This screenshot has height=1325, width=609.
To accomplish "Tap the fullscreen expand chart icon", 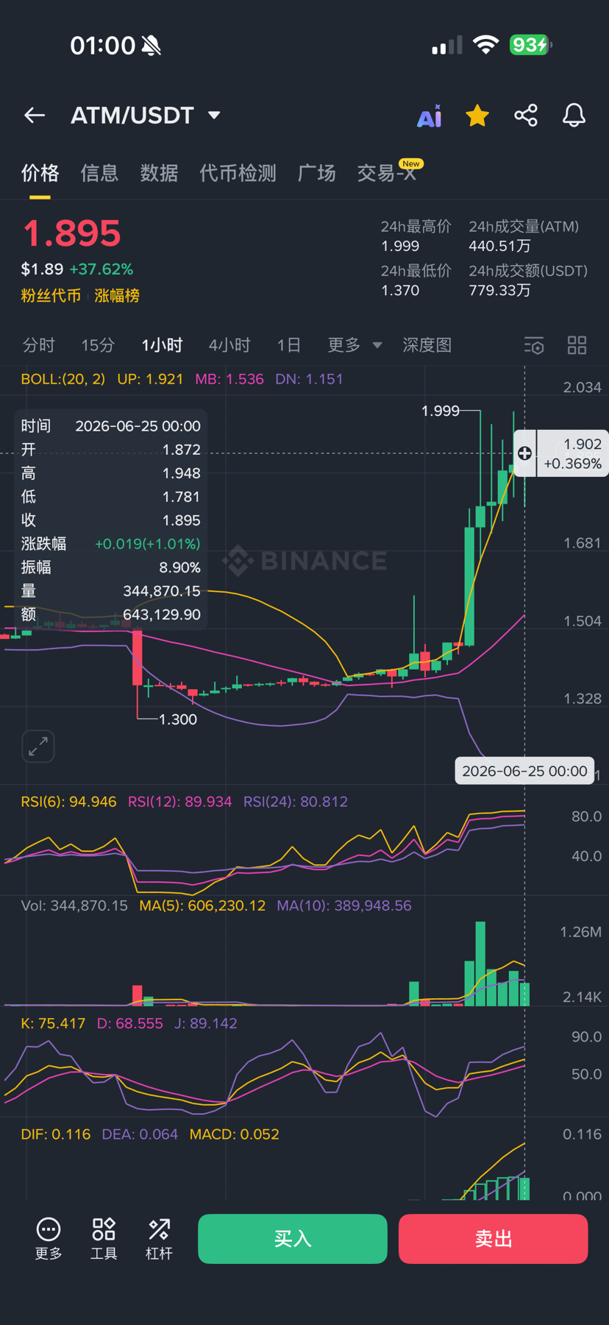I will coord(38,746).
